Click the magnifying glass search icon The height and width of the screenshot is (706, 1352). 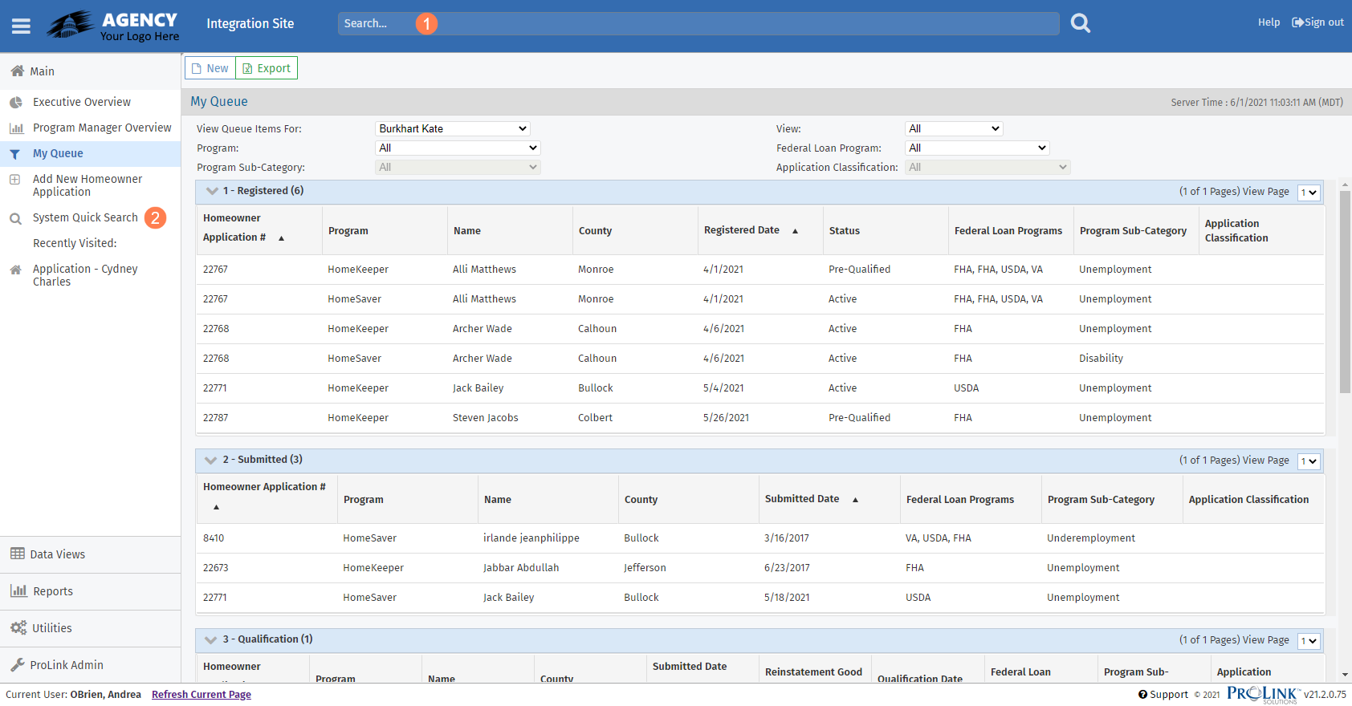pos(1081,23)
